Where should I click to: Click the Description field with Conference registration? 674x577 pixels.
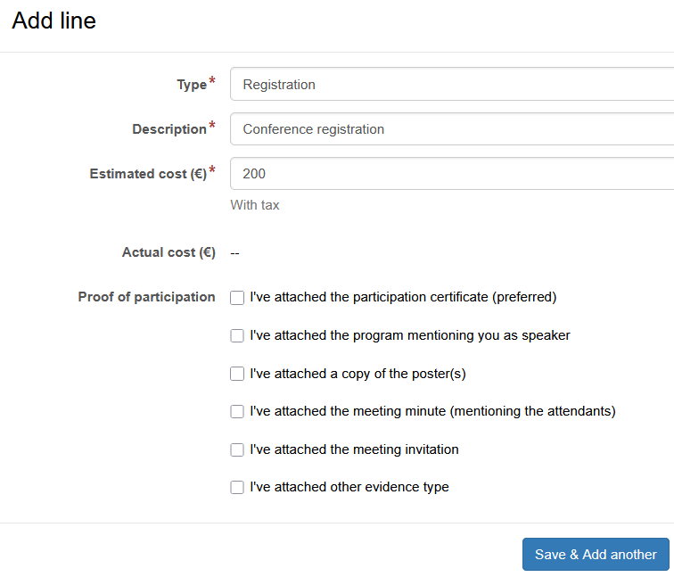coord(451,129)
